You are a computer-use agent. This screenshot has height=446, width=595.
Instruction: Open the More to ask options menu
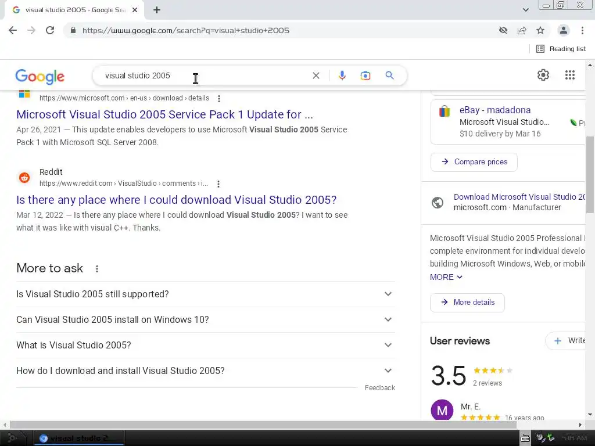click(97, 268)
